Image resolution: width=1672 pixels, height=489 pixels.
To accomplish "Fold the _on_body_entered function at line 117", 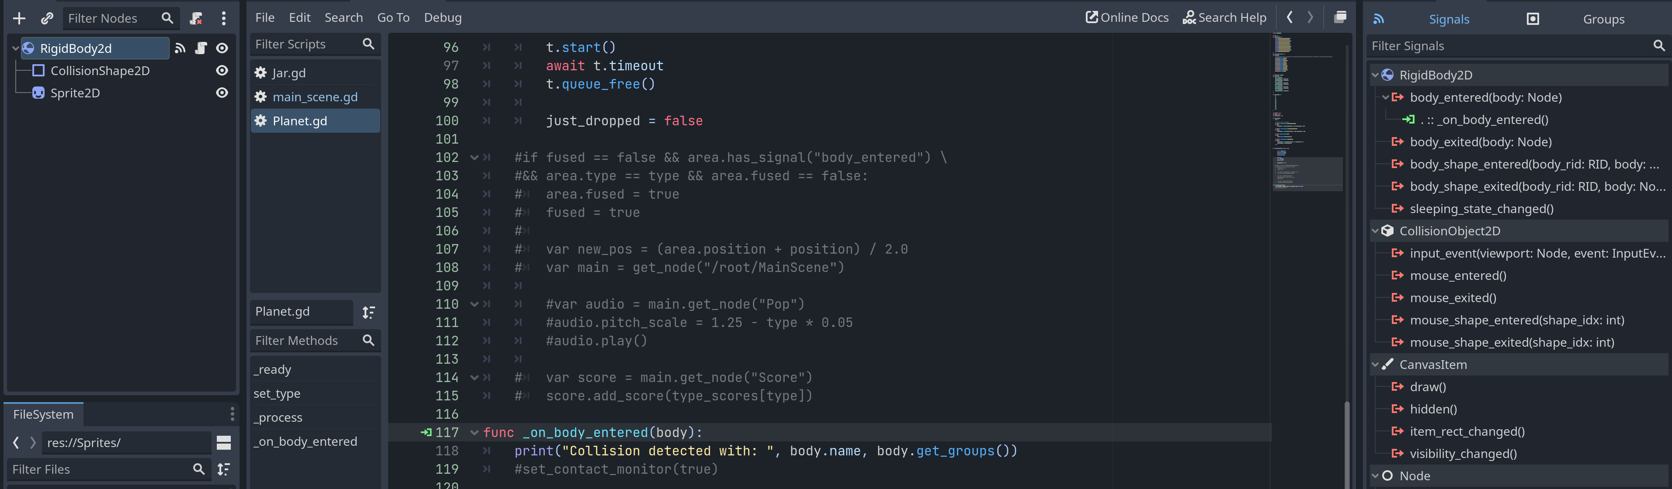I will pyautogui.click(x=474, y=433).
